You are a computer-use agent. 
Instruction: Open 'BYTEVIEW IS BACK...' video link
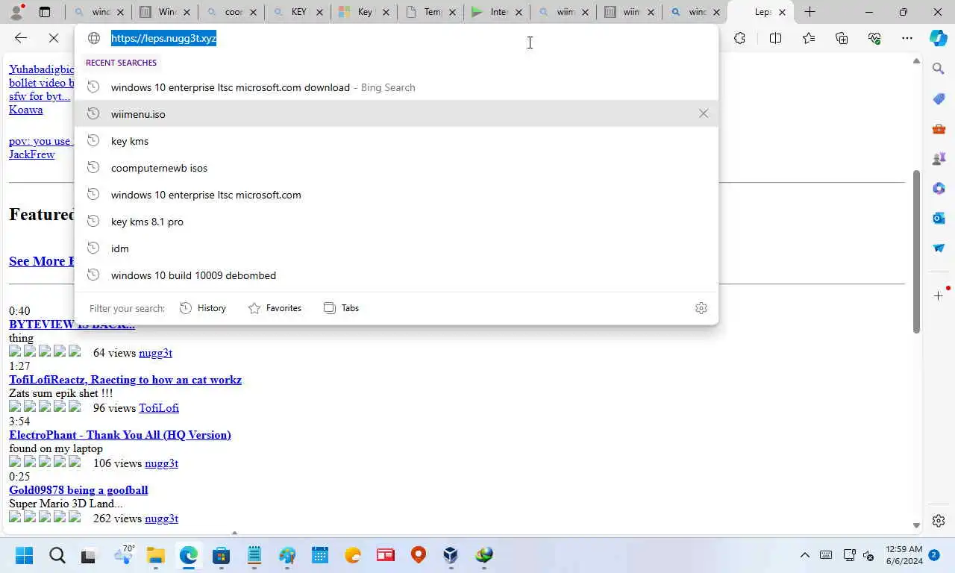(72, 325)
